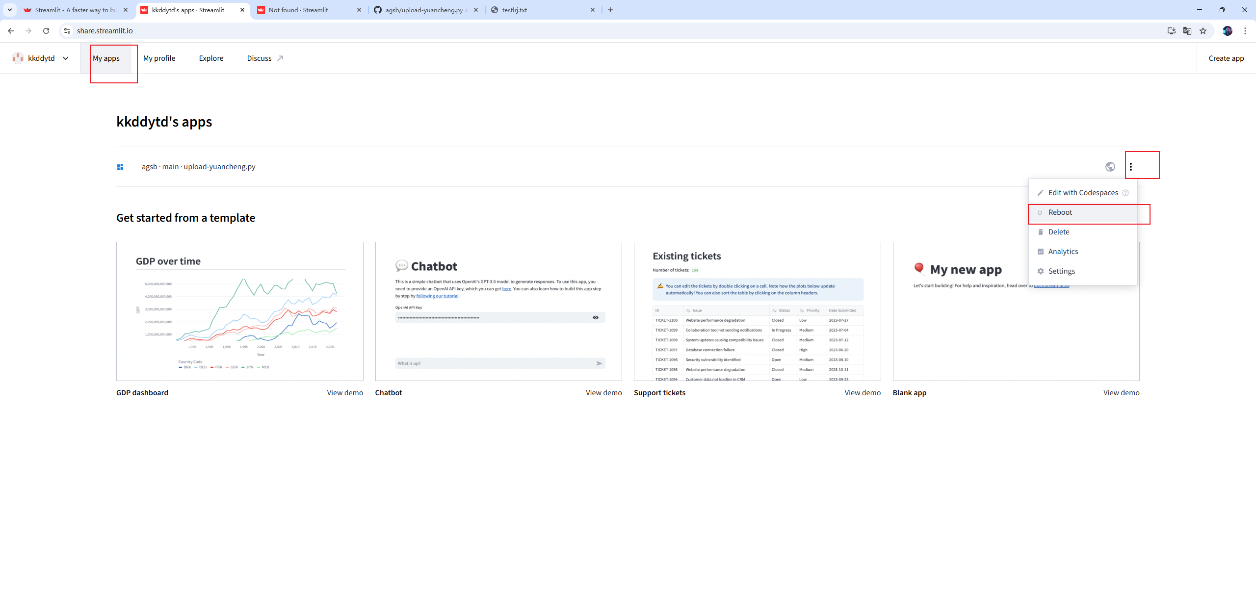Go back using the browser back arrow
This screenshot has width=1256, height=613.
pyautogui.click(x=11, y=31)
